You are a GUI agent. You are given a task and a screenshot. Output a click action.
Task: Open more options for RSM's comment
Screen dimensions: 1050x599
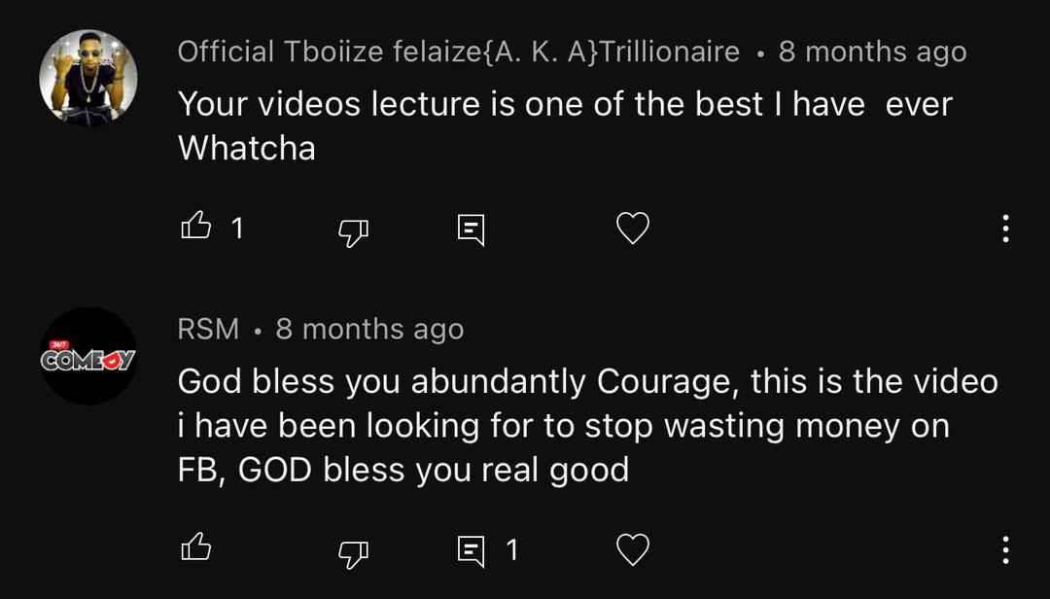coord(1005,550)
